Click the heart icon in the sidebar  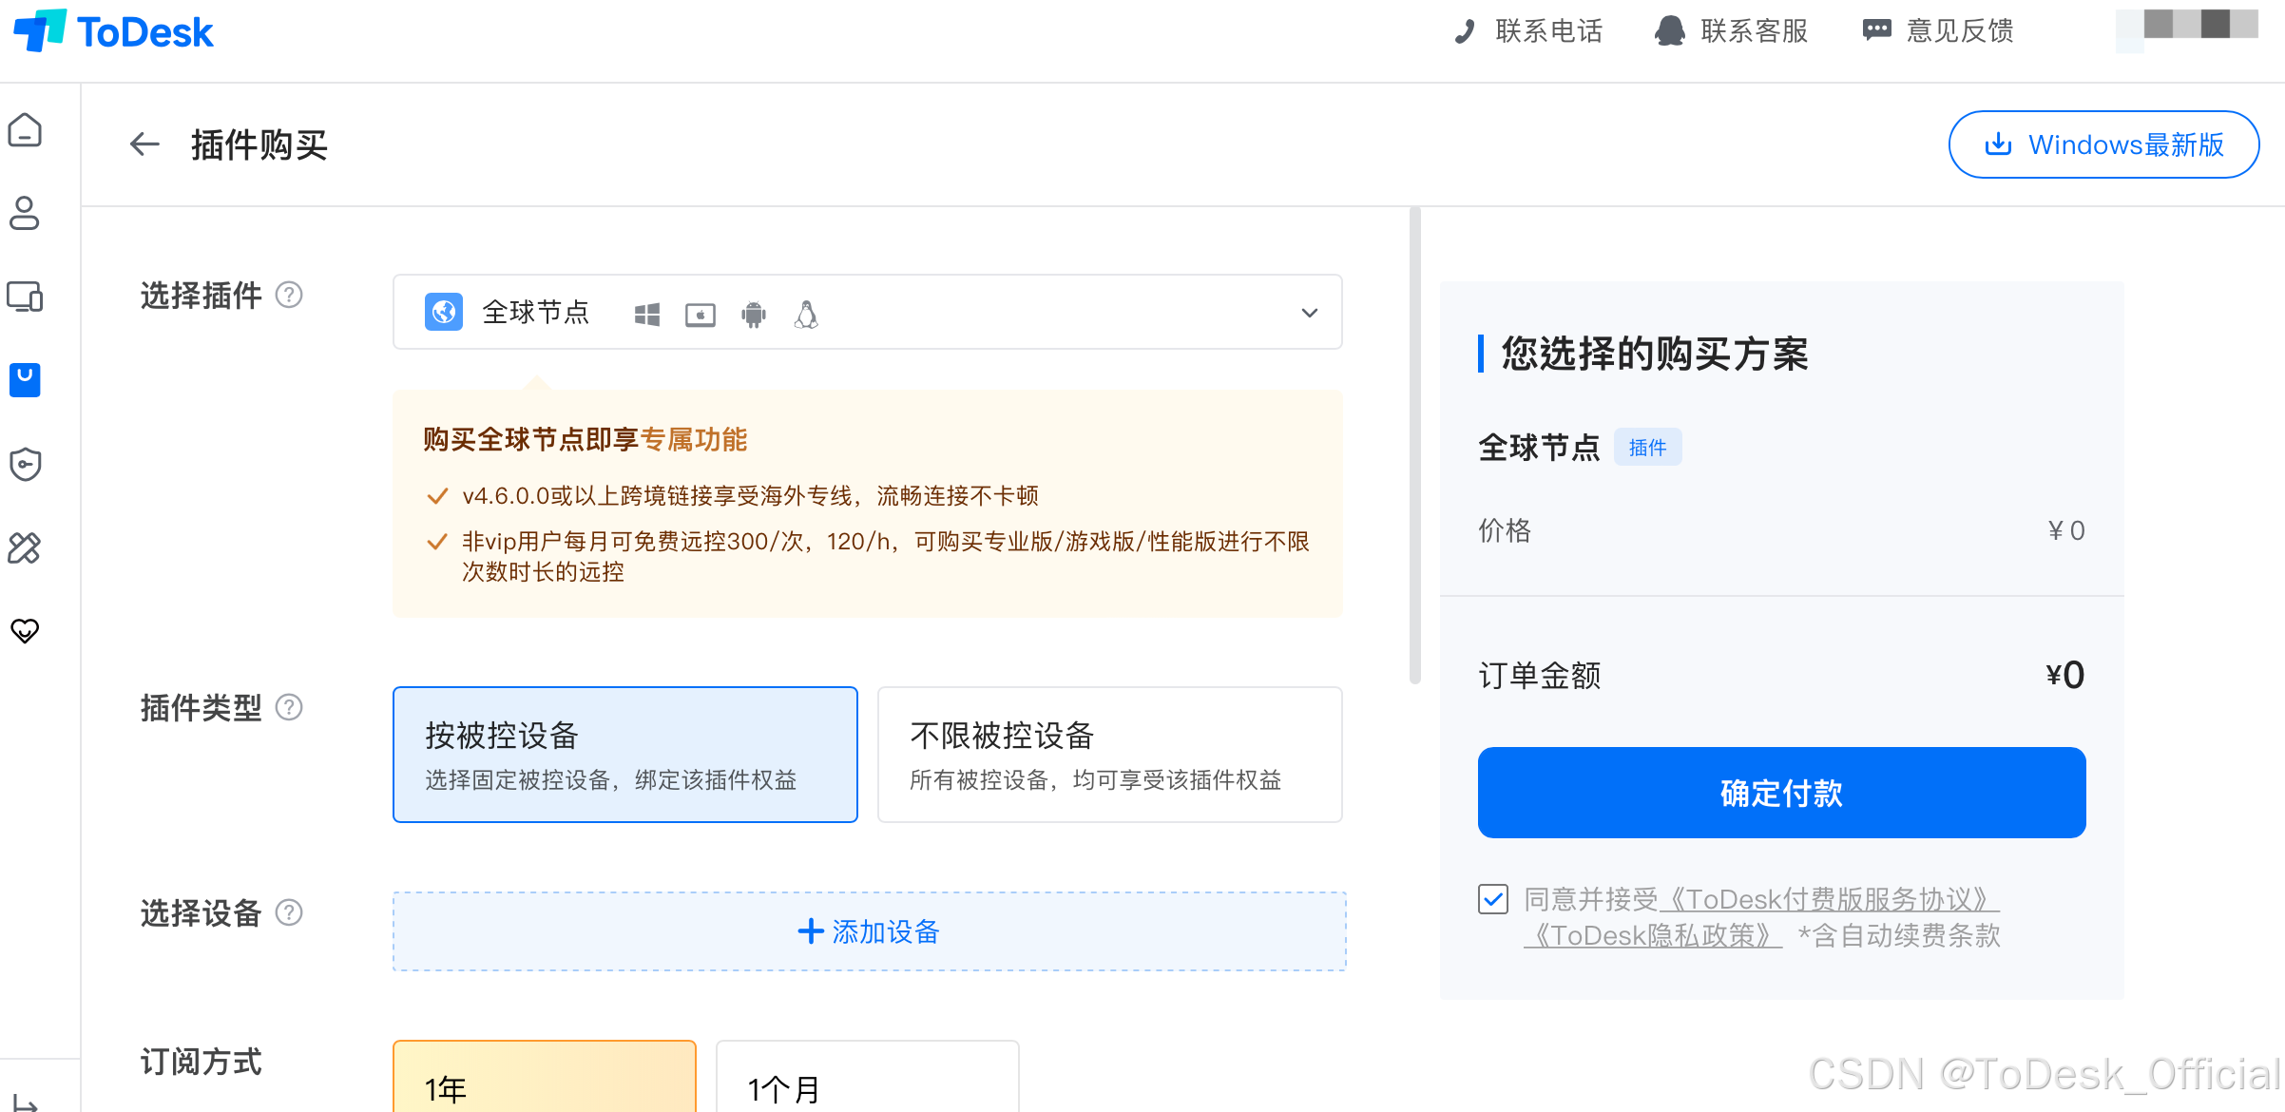tap(25, 630)
